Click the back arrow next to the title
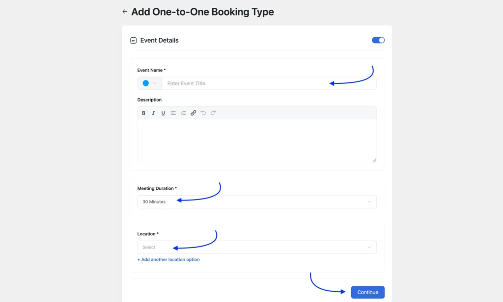This screenshot has height=302, width=503. tap(125, 11)
